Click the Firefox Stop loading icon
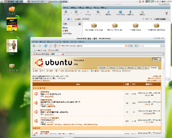 50,46
